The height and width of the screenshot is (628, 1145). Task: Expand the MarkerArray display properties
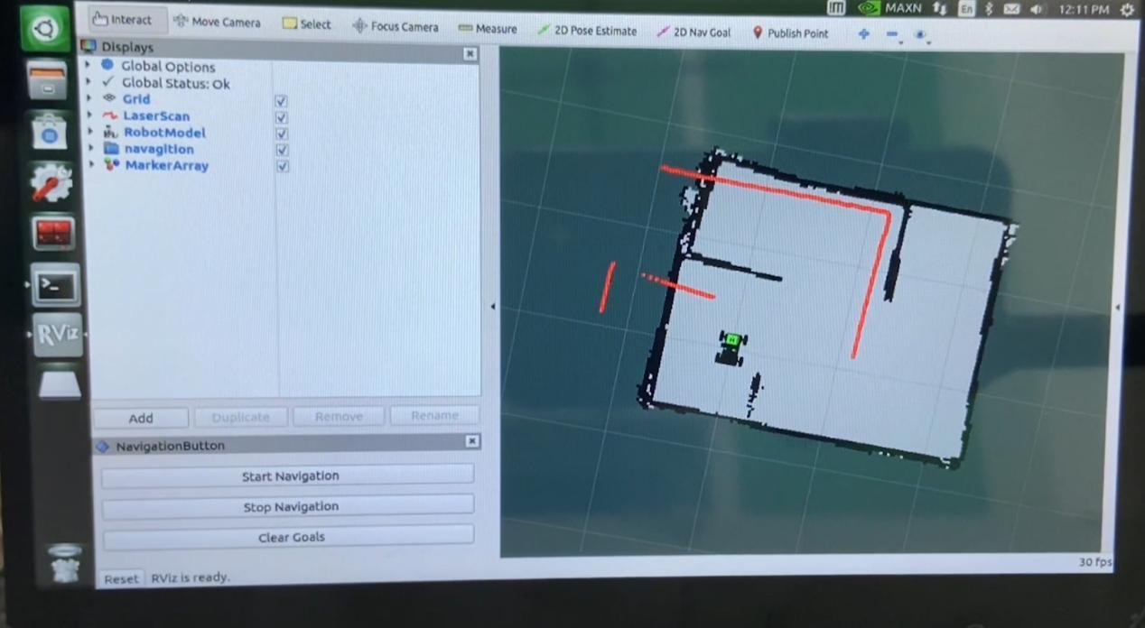point(92,164)
